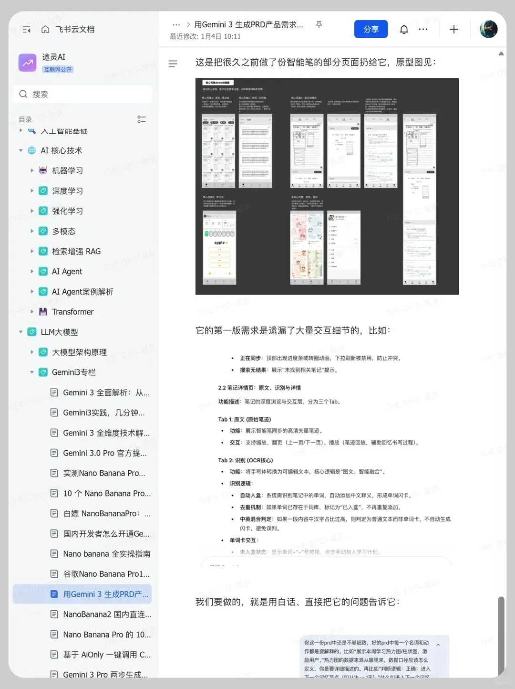Open Gemini 3 全面解析 document
Image resolution: width=515 pixels, height=689 pixels.
[x=106, y=392]
